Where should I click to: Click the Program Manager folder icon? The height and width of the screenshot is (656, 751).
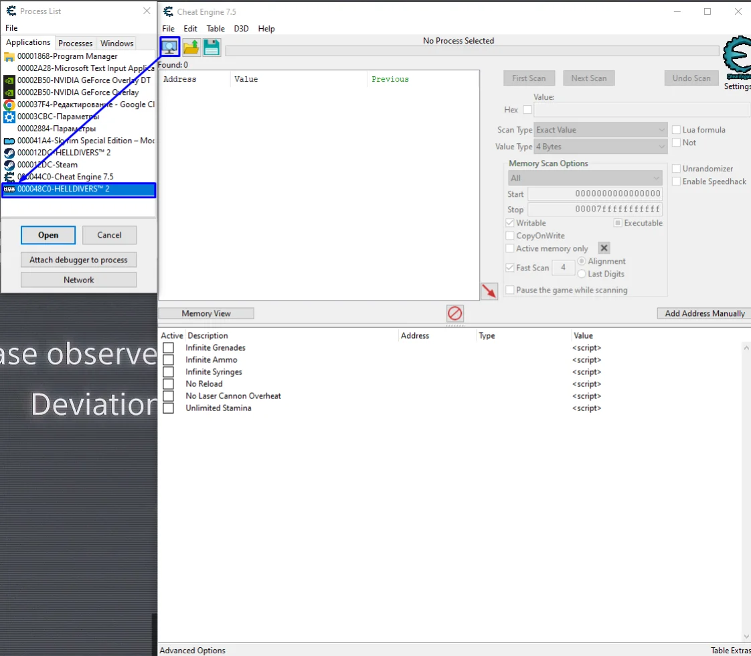9,56
